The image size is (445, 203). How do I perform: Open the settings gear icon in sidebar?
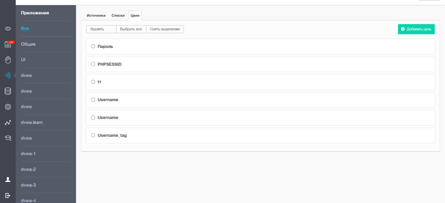(8, 107)
